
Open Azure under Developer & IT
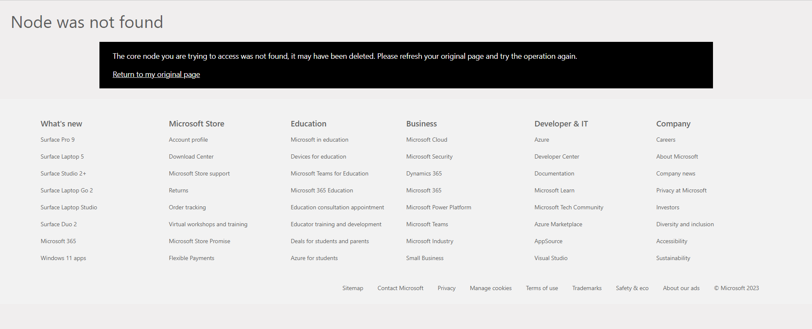[x=542, y=140]
